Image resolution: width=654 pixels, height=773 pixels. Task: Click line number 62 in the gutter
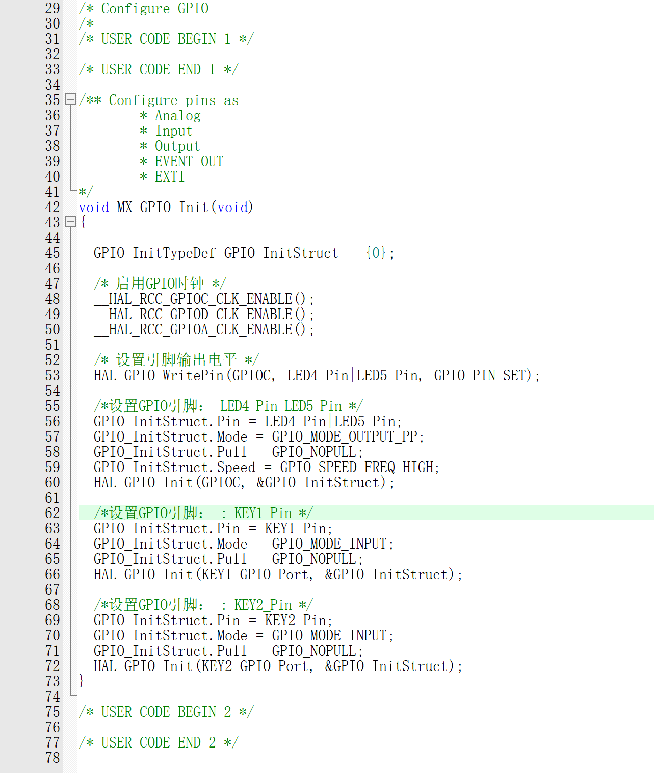[53, 513]
